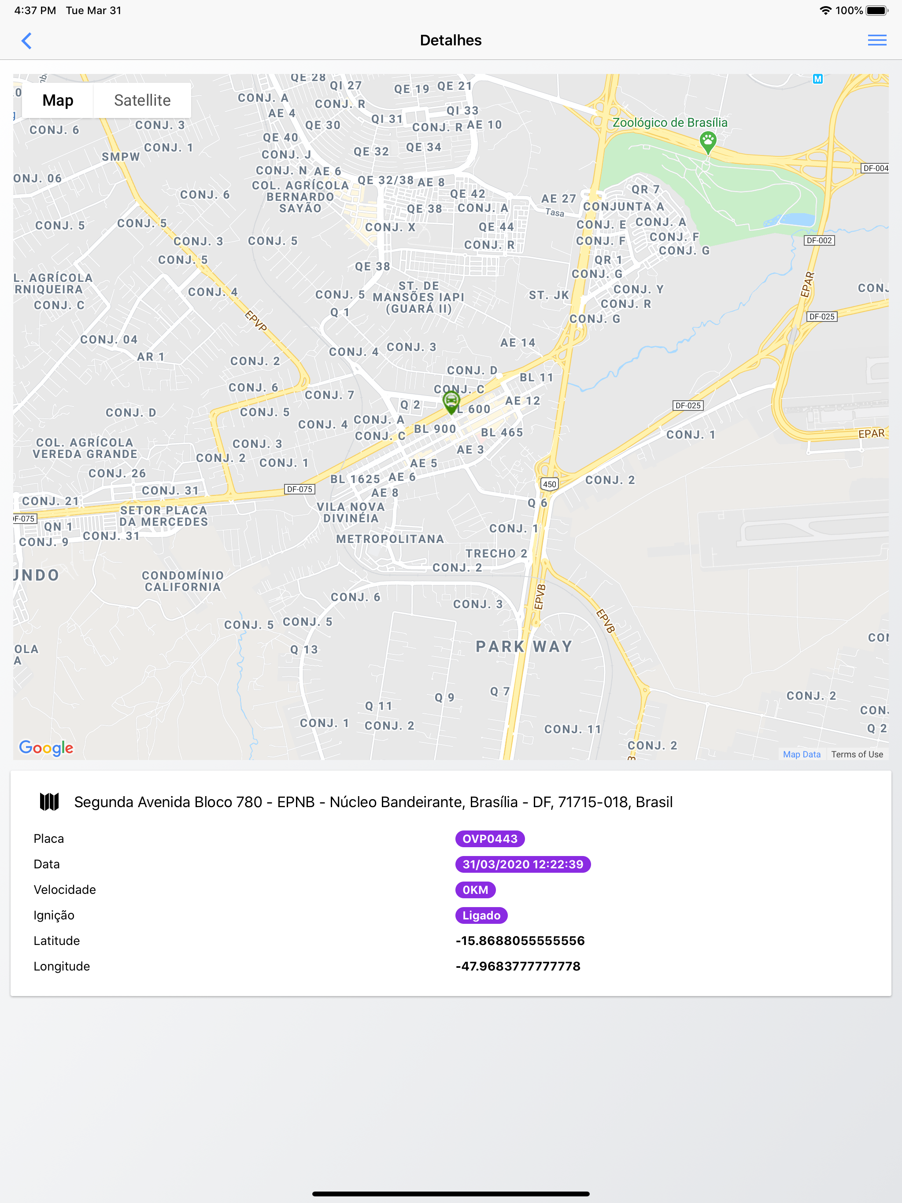Open Terms of Use link
This screenshot has height=1203, width=902.
coord(857,754)
